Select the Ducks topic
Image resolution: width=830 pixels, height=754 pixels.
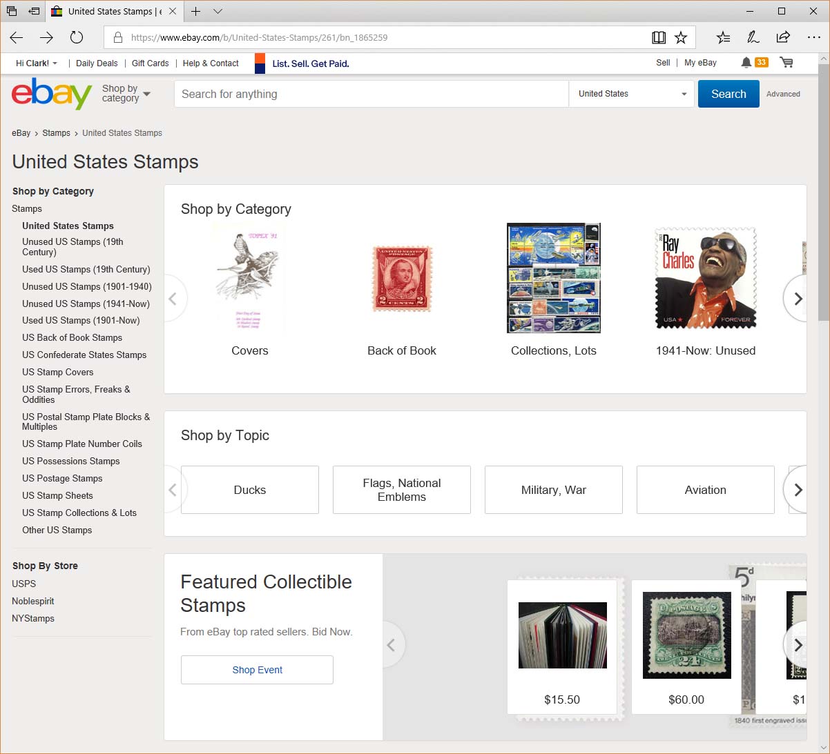click(250, 490)
